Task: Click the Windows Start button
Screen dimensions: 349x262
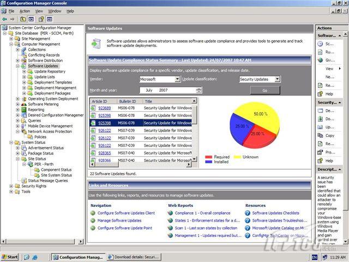Action: (x=10, y=257)
